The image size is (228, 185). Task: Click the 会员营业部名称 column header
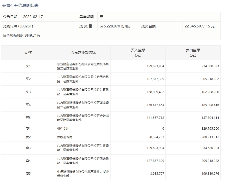click(83, 53)
